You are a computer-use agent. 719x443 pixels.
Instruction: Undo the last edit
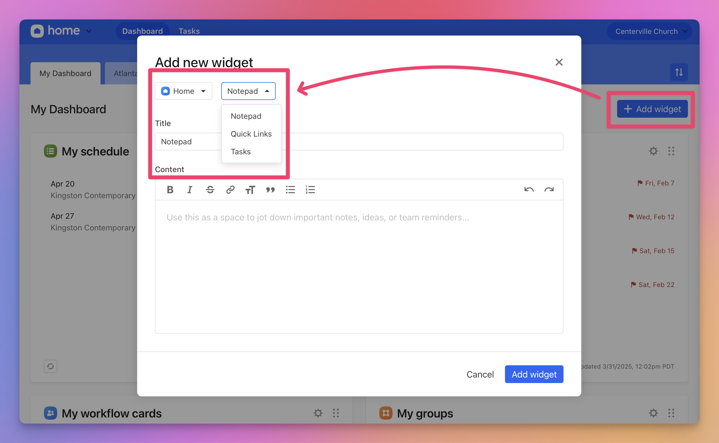[529, 190]
